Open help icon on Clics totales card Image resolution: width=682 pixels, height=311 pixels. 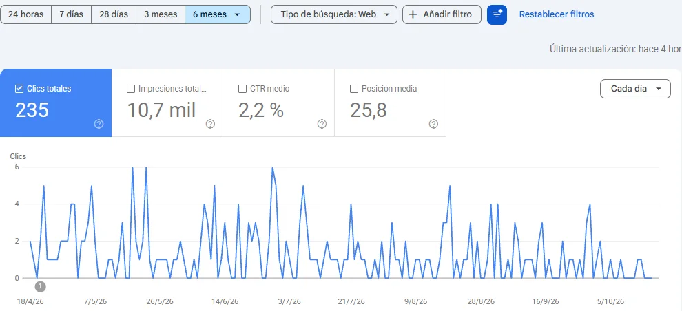(99, 125)
